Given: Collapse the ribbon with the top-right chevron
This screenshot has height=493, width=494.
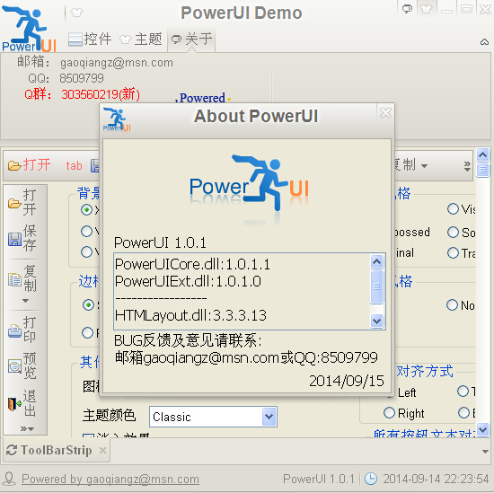Looking at the screenshot, I should (x=484, y=41).
